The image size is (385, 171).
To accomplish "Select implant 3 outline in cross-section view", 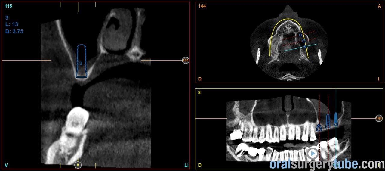I will point(82,61).
